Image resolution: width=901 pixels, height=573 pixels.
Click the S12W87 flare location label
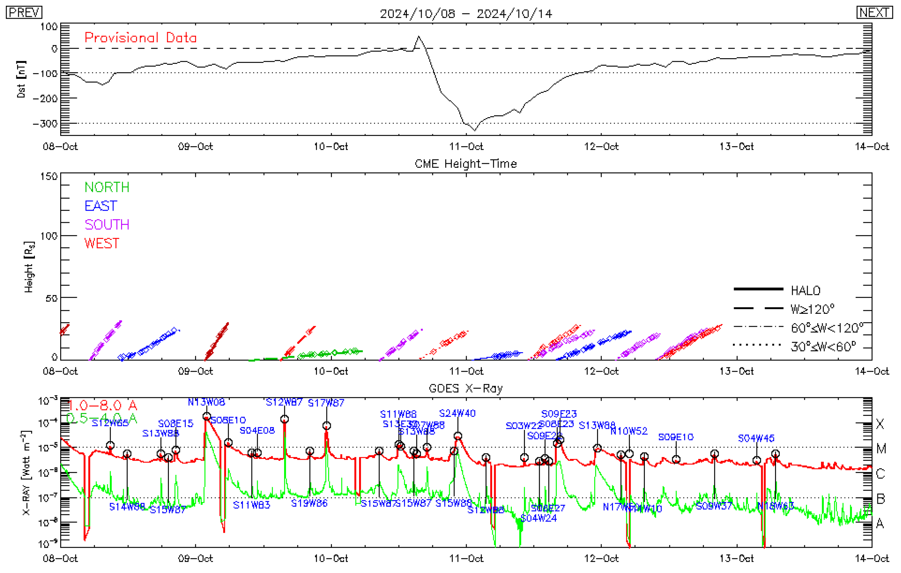click(x=284, y=402)
